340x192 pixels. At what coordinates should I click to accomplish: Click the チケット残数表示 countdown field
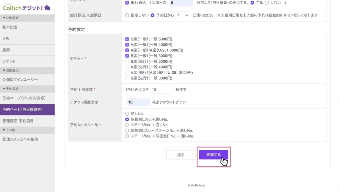tap(138, 102)
